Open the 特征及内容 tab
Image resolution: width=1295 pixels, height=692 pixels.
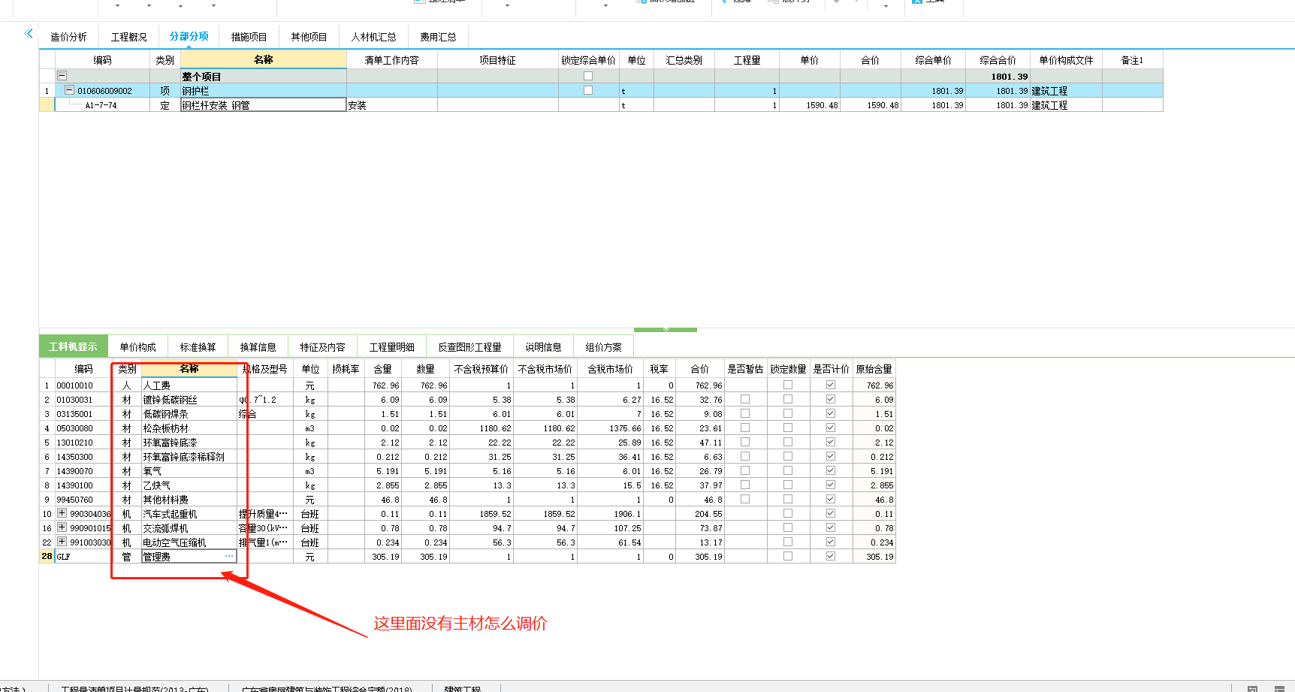pyautogui.click(x=322, y=347)
